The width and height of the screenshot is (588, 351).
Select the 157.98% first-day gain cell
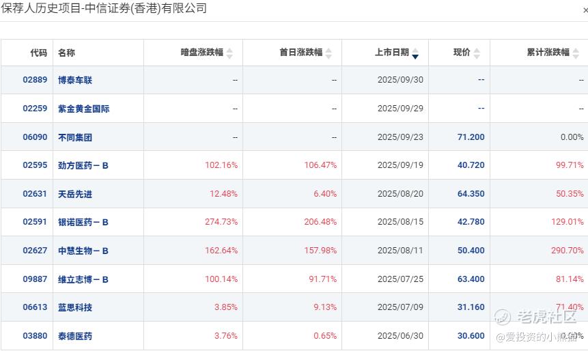coord(320,251)
